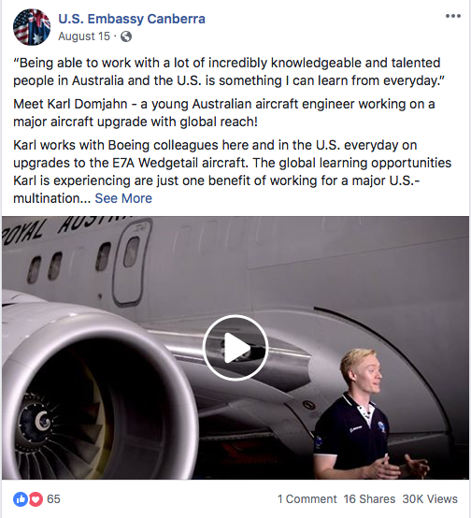The width and height of the screenshot is (471, 518).
Task: Play the video with the circular play button
Action: coord(235,348)
